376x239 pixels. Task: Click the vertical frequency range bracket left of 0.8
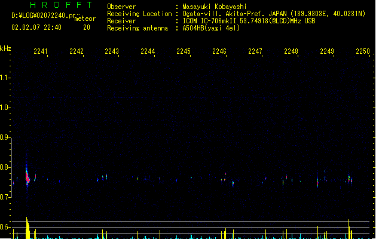pyautogui.click(x=11, y=168)
